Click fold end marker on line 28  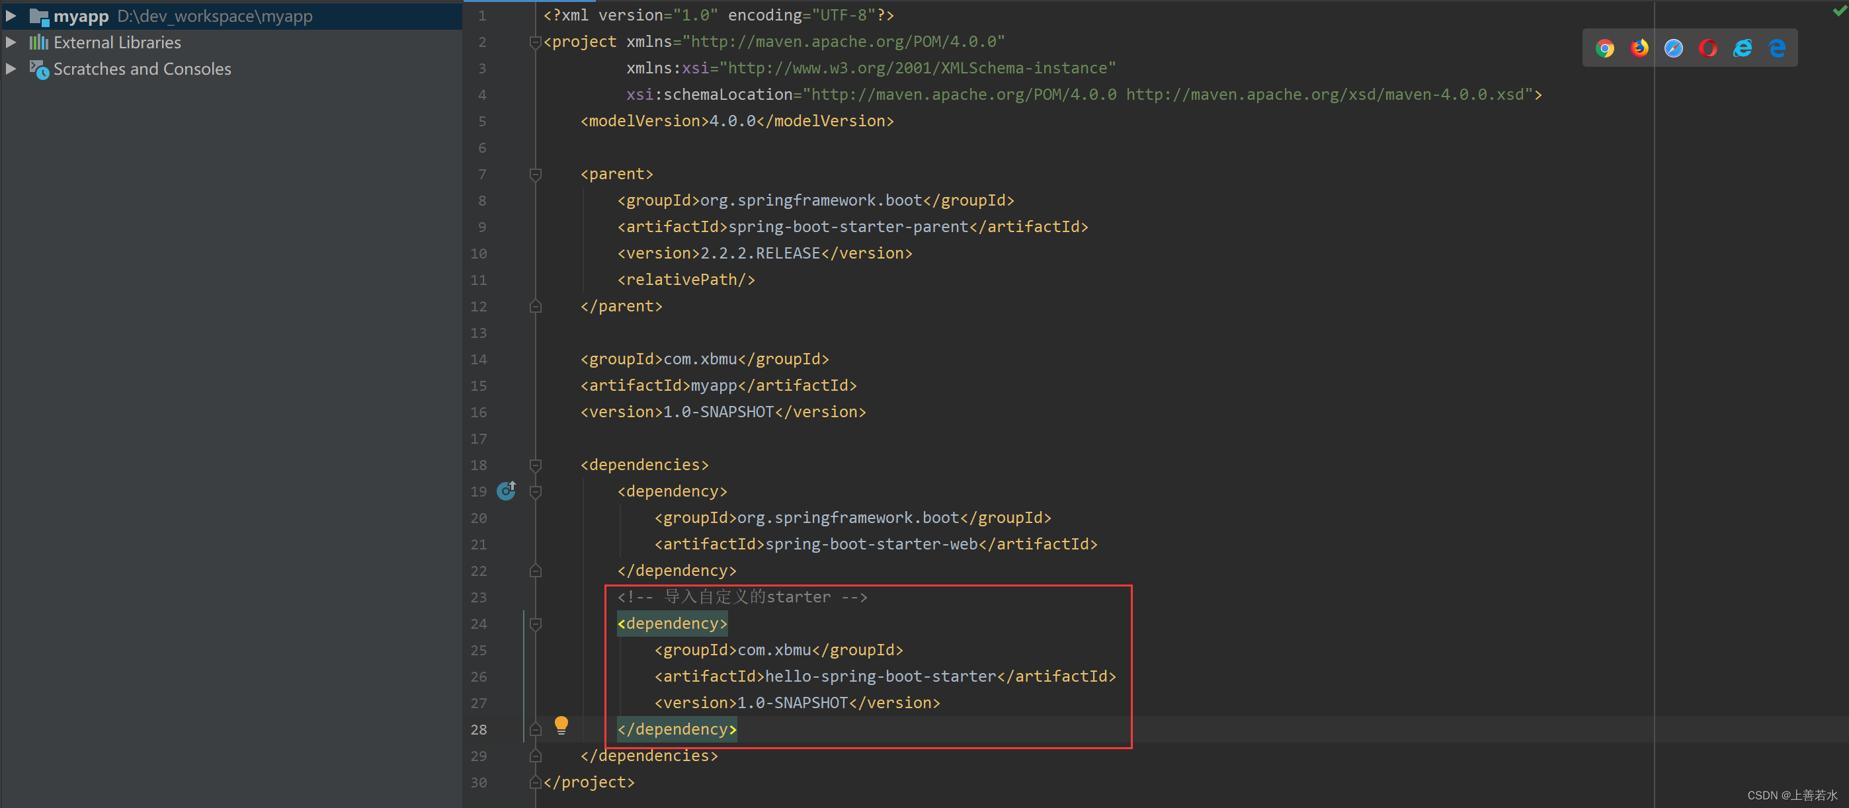pos(536,730)
